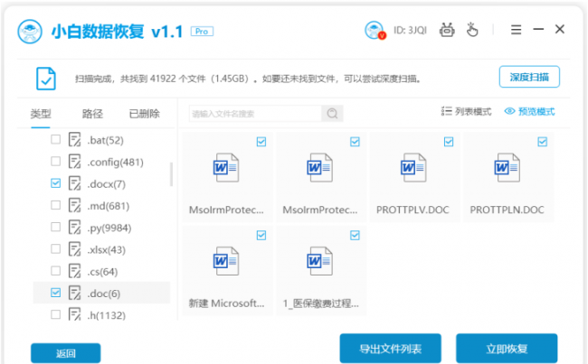Click the PROTTPLN.DOC file name
Screen dimensions: 588x364
pyautogui.click(x=507, y=210)
